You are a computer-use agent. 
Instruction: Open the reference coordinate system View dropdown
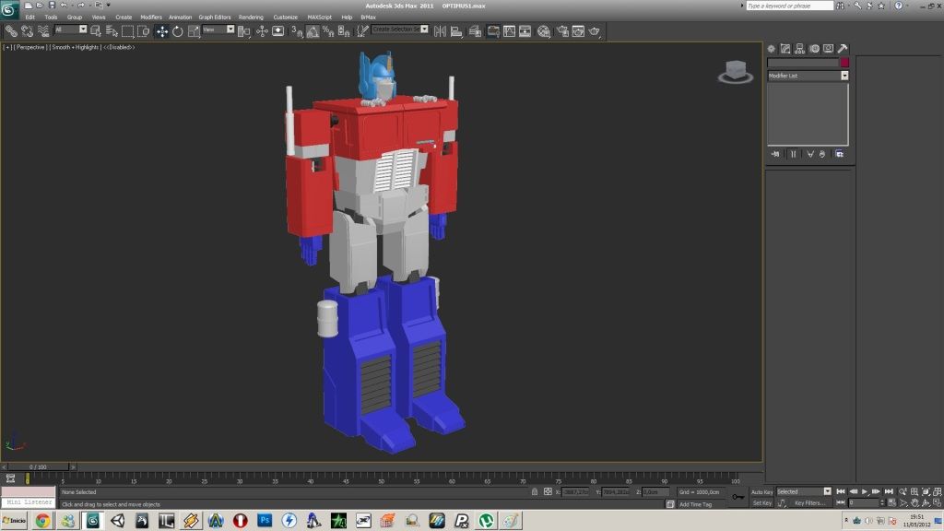coord(218,29)
